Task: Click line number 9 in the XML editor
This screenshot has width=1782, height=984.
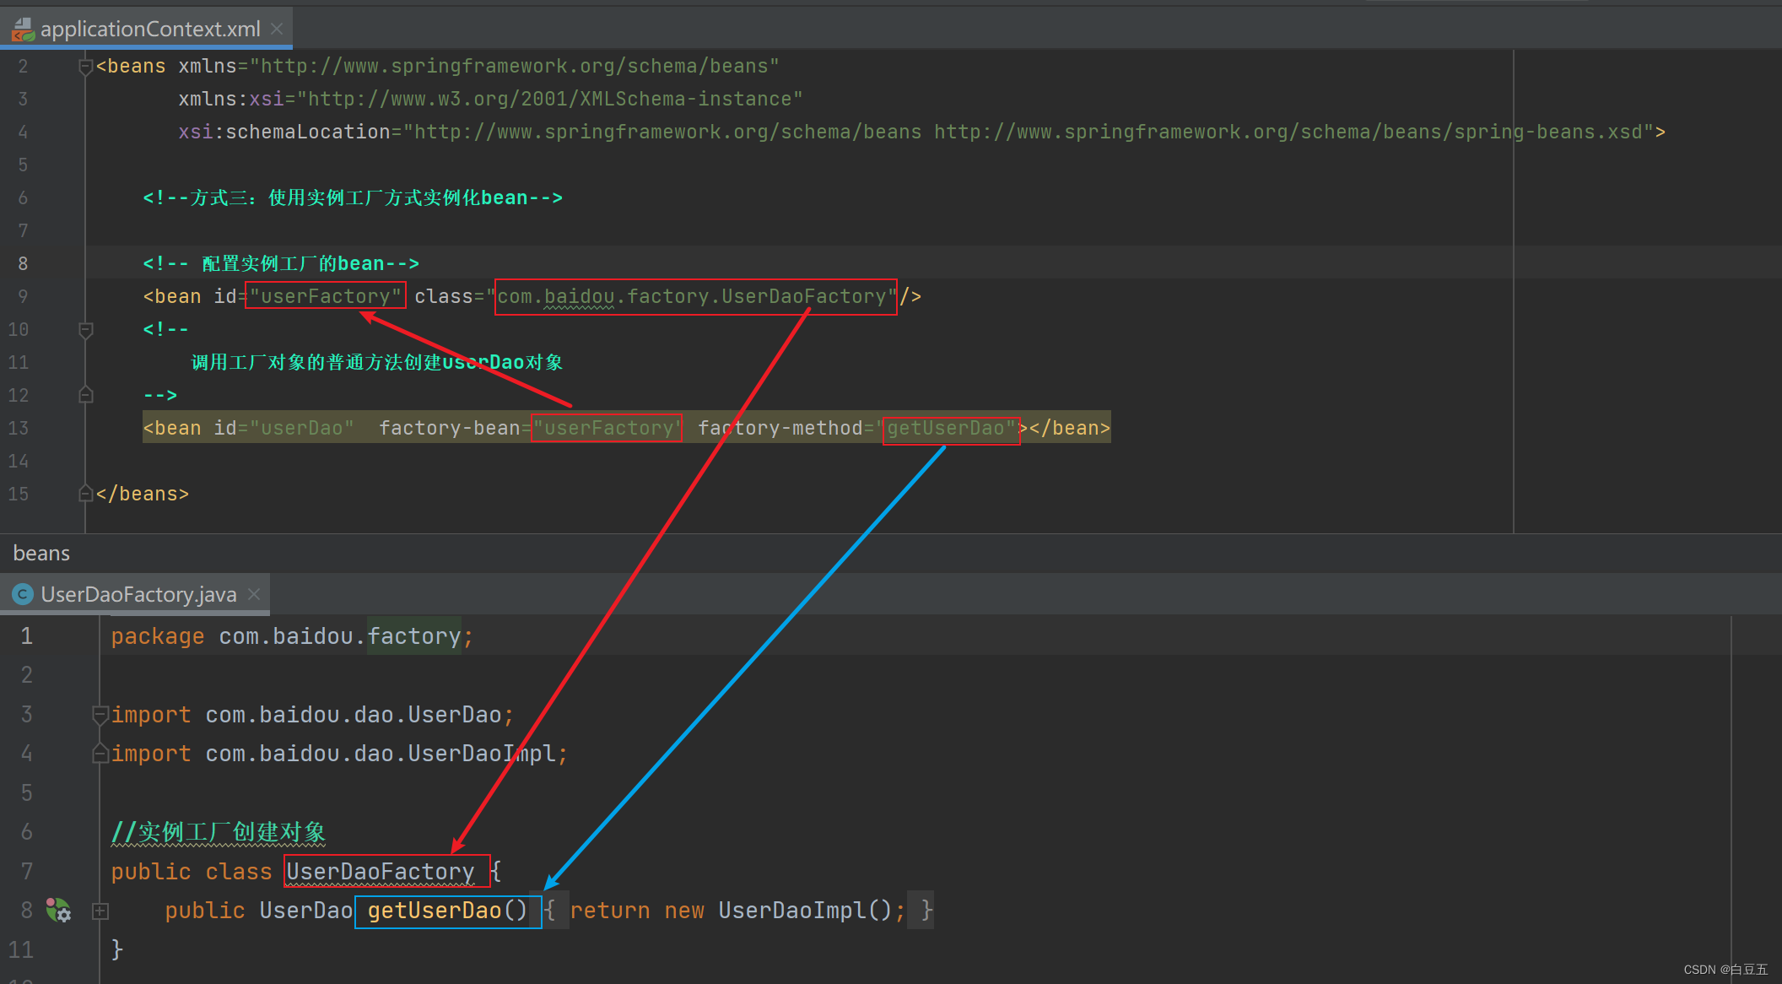Action: 23,296
